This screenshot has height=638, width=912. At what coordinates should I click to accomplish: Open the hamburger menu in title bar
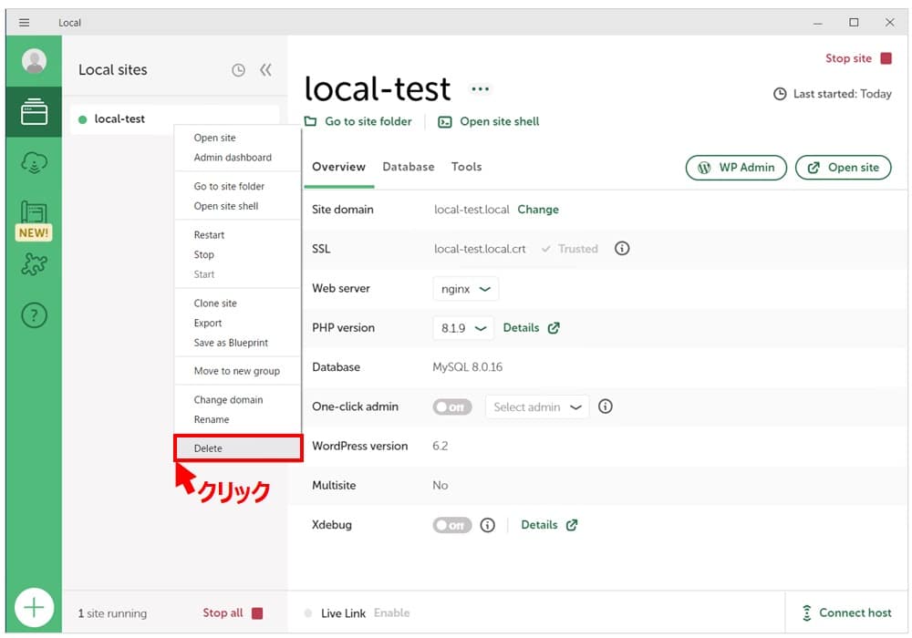(24, 23)
